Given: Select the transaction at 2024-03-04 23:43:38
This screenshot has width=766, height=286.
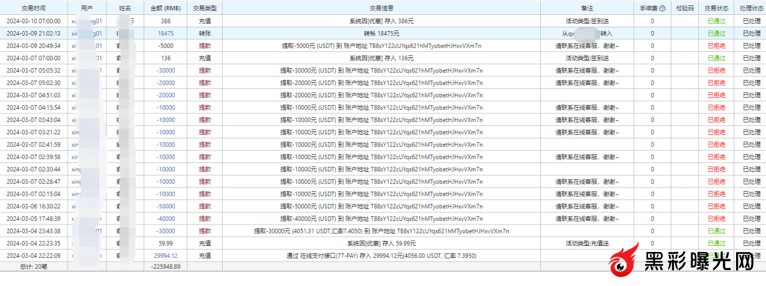Looking at the screenshot, I should 34,230.
